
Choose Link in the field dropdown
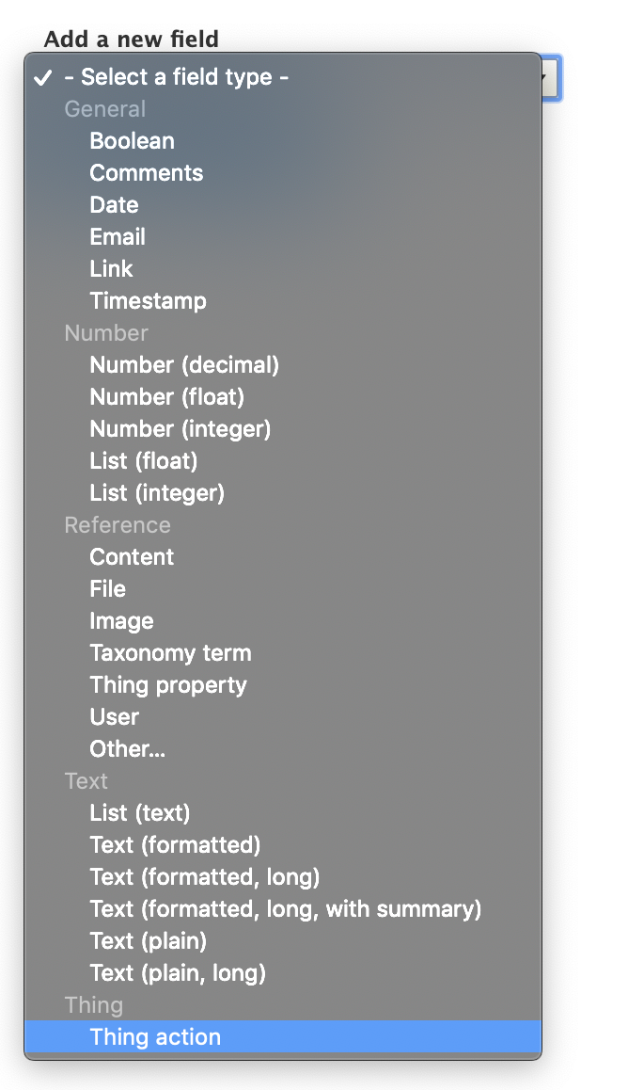click(111, 269)
